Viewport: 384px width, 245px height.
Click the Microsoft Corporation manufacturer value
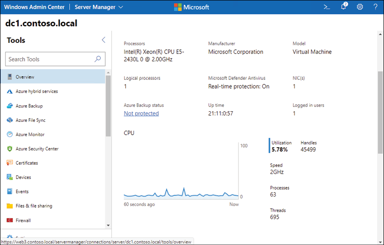click(x=236, y=52)
